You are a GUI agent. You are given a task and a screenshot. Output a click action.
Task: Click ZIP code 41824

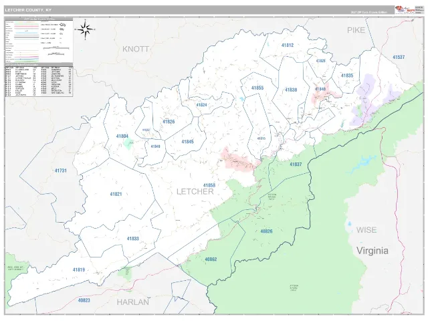[201, 105]
